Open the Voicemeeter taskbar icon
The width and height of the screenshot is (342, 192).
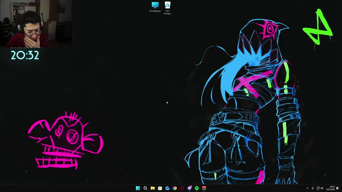(204, 188)
